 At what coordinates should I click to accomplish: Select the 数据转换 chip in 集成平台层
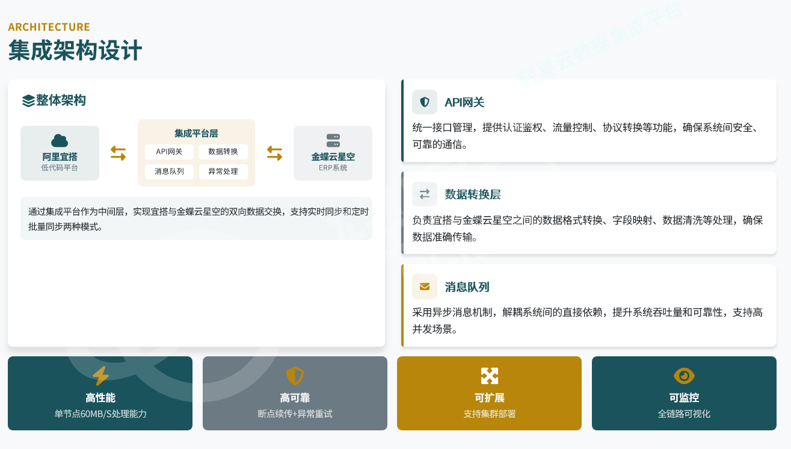point(223,152)
